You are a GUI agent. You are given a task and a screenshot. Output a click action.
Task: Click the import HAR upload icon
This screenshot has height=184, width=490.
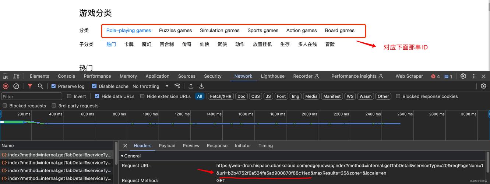point(191,86)
